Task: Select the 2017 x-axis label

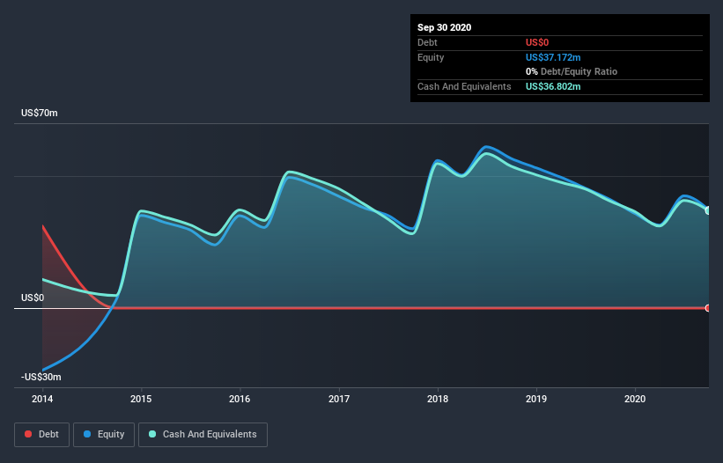Action: tap(339, 399)
